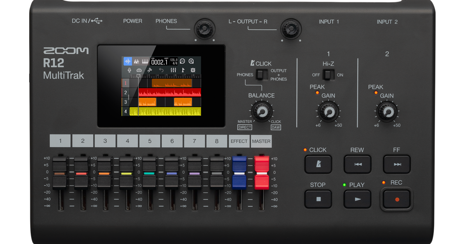Image resolution: width=466 pixels, height=244 pixels.
Task: Select the EFFECT track button
Action: tap(239, 141)
